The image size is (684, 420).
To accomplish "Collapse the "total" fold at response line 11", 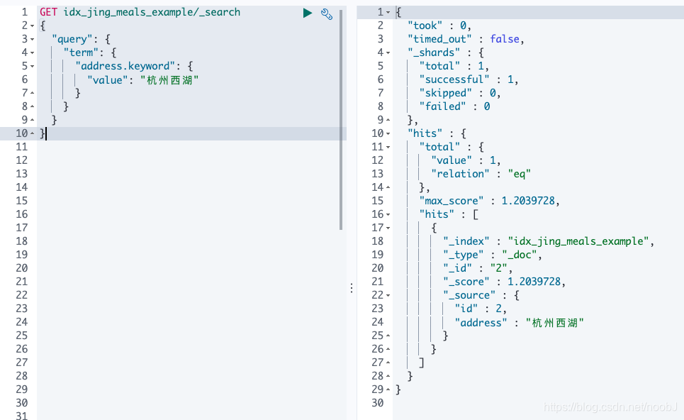I will 388,148.
